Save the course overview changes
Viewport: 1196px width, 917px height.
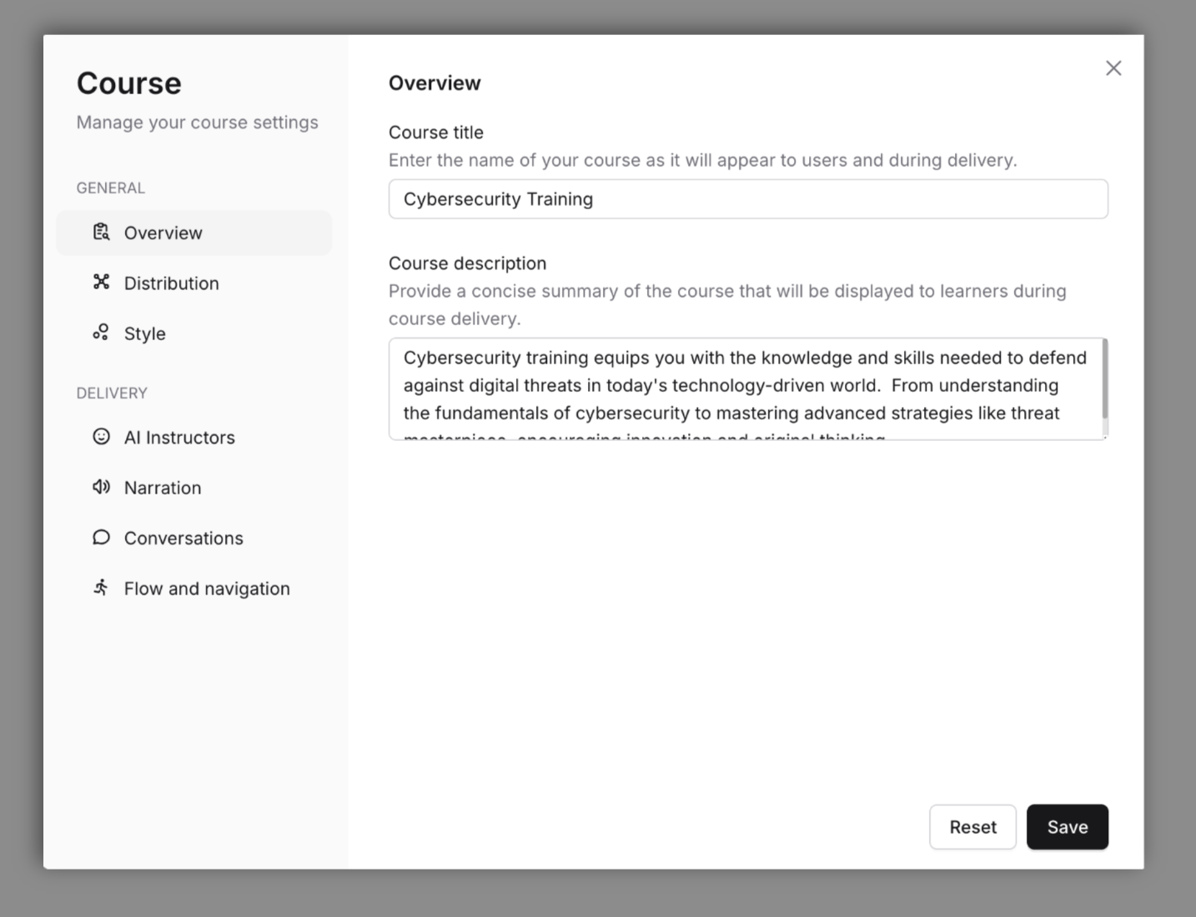[x=1068, y=826]
